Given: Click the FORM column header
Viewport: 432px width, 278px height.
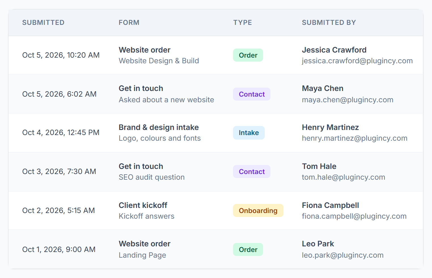Looking at the screenshot, I should coord(129,23).
